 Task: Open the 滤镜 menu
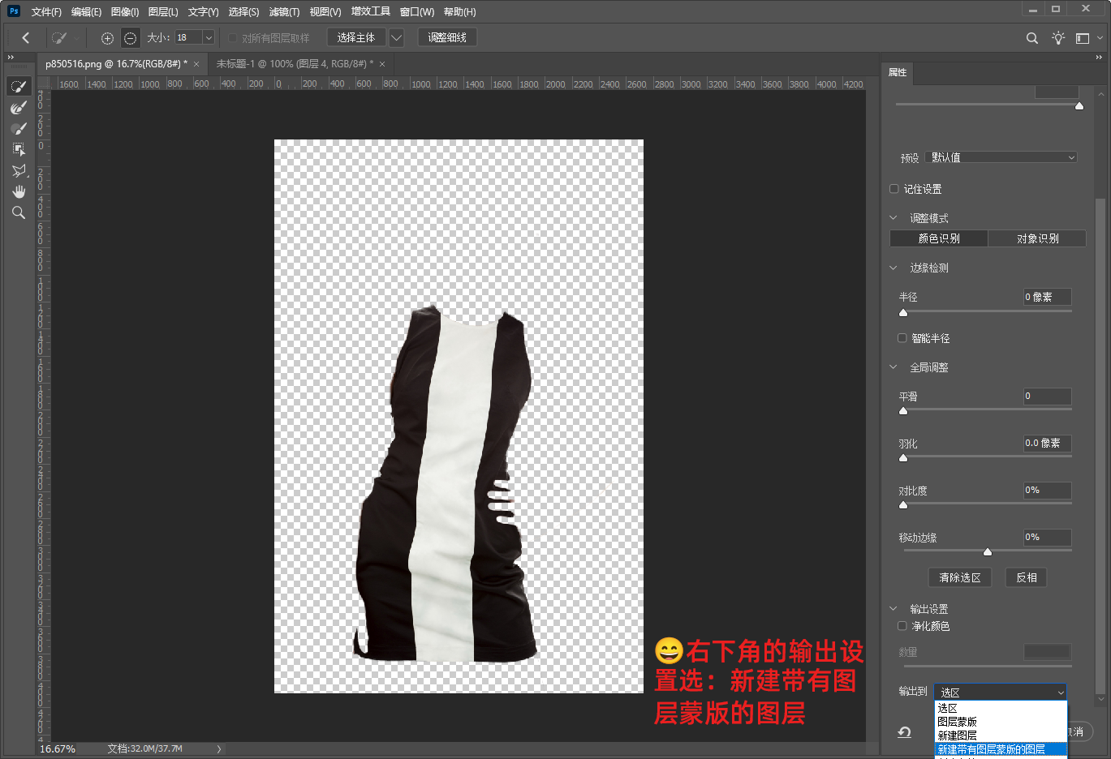284,12
